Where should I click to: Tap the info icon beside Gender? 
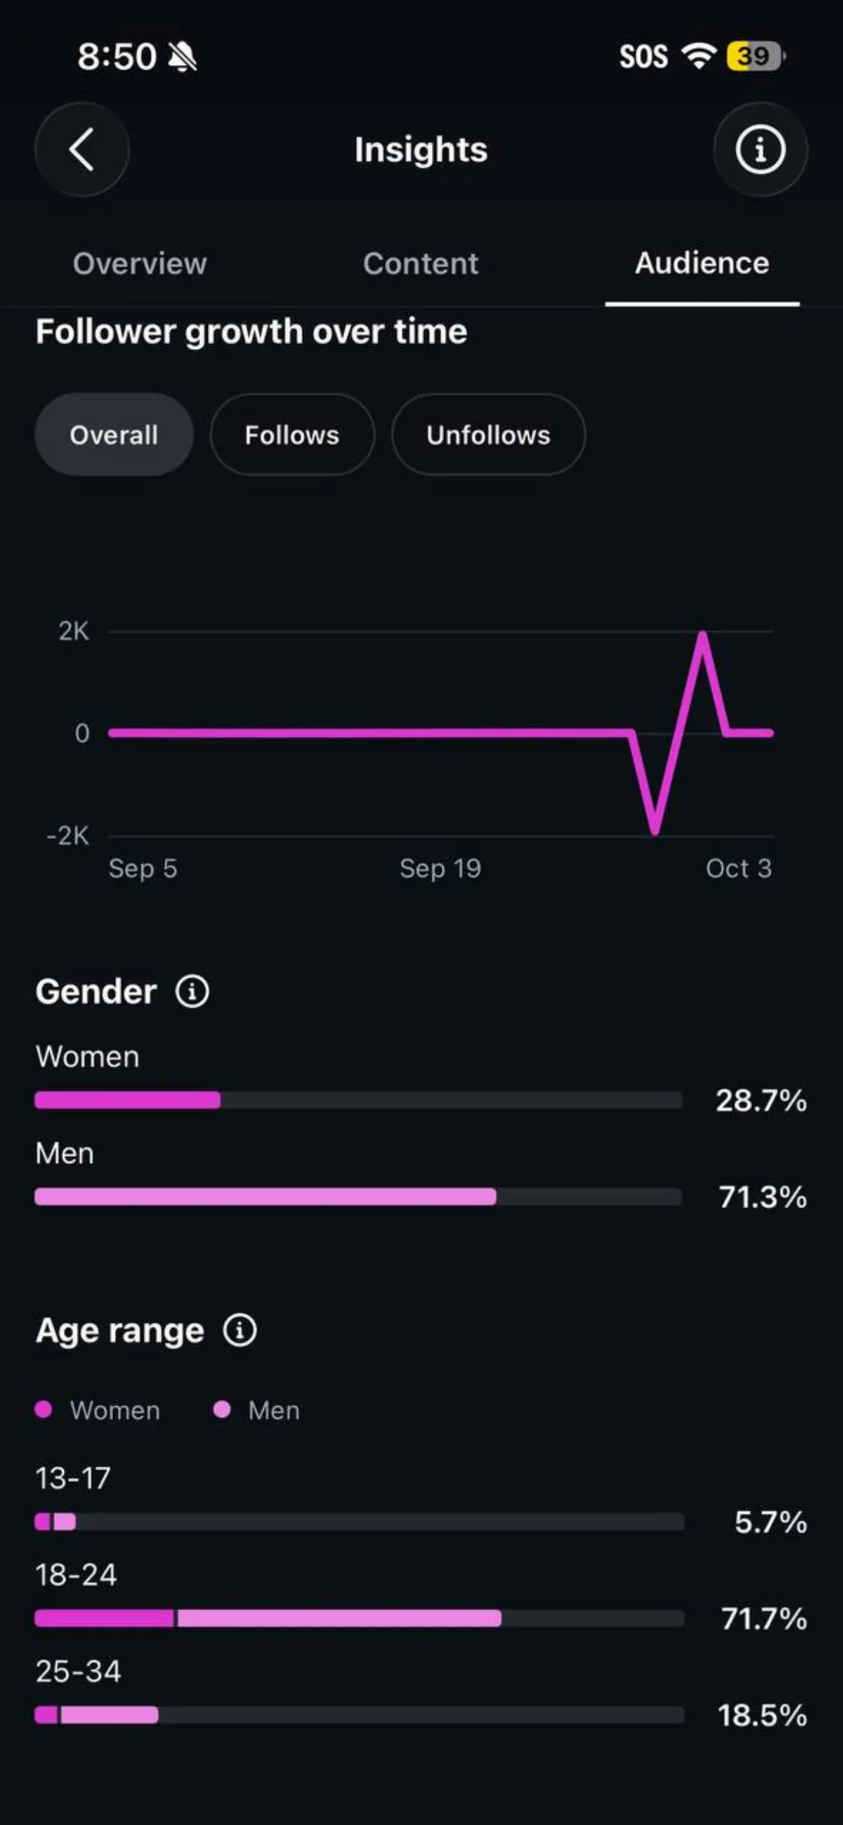pyautogui.click(x=192, y=991)
